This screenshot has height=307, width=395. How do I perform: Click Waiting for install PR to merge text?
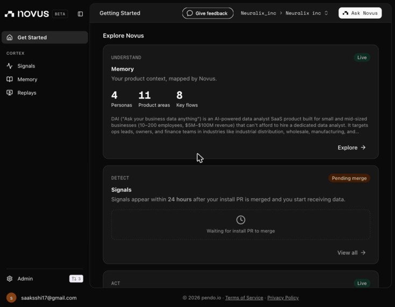tap(241, 231)
